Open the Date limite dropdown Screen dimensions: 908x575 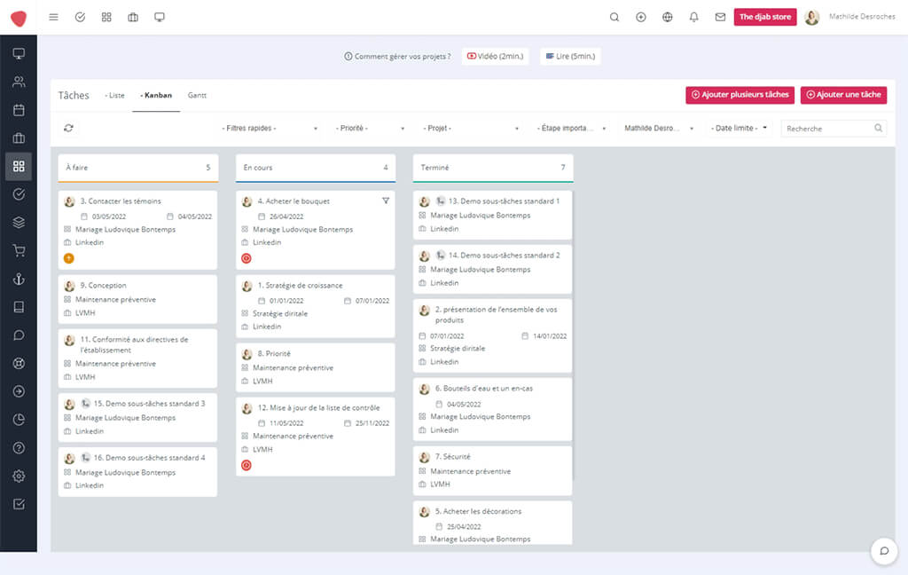point(740,128)
